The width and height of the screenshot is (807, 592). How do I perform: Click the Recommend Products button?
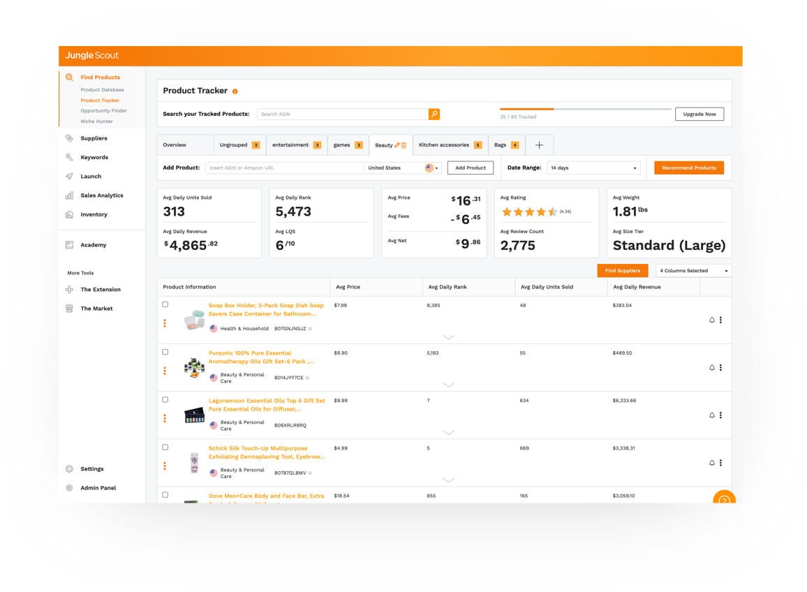[x=688, y=168]
